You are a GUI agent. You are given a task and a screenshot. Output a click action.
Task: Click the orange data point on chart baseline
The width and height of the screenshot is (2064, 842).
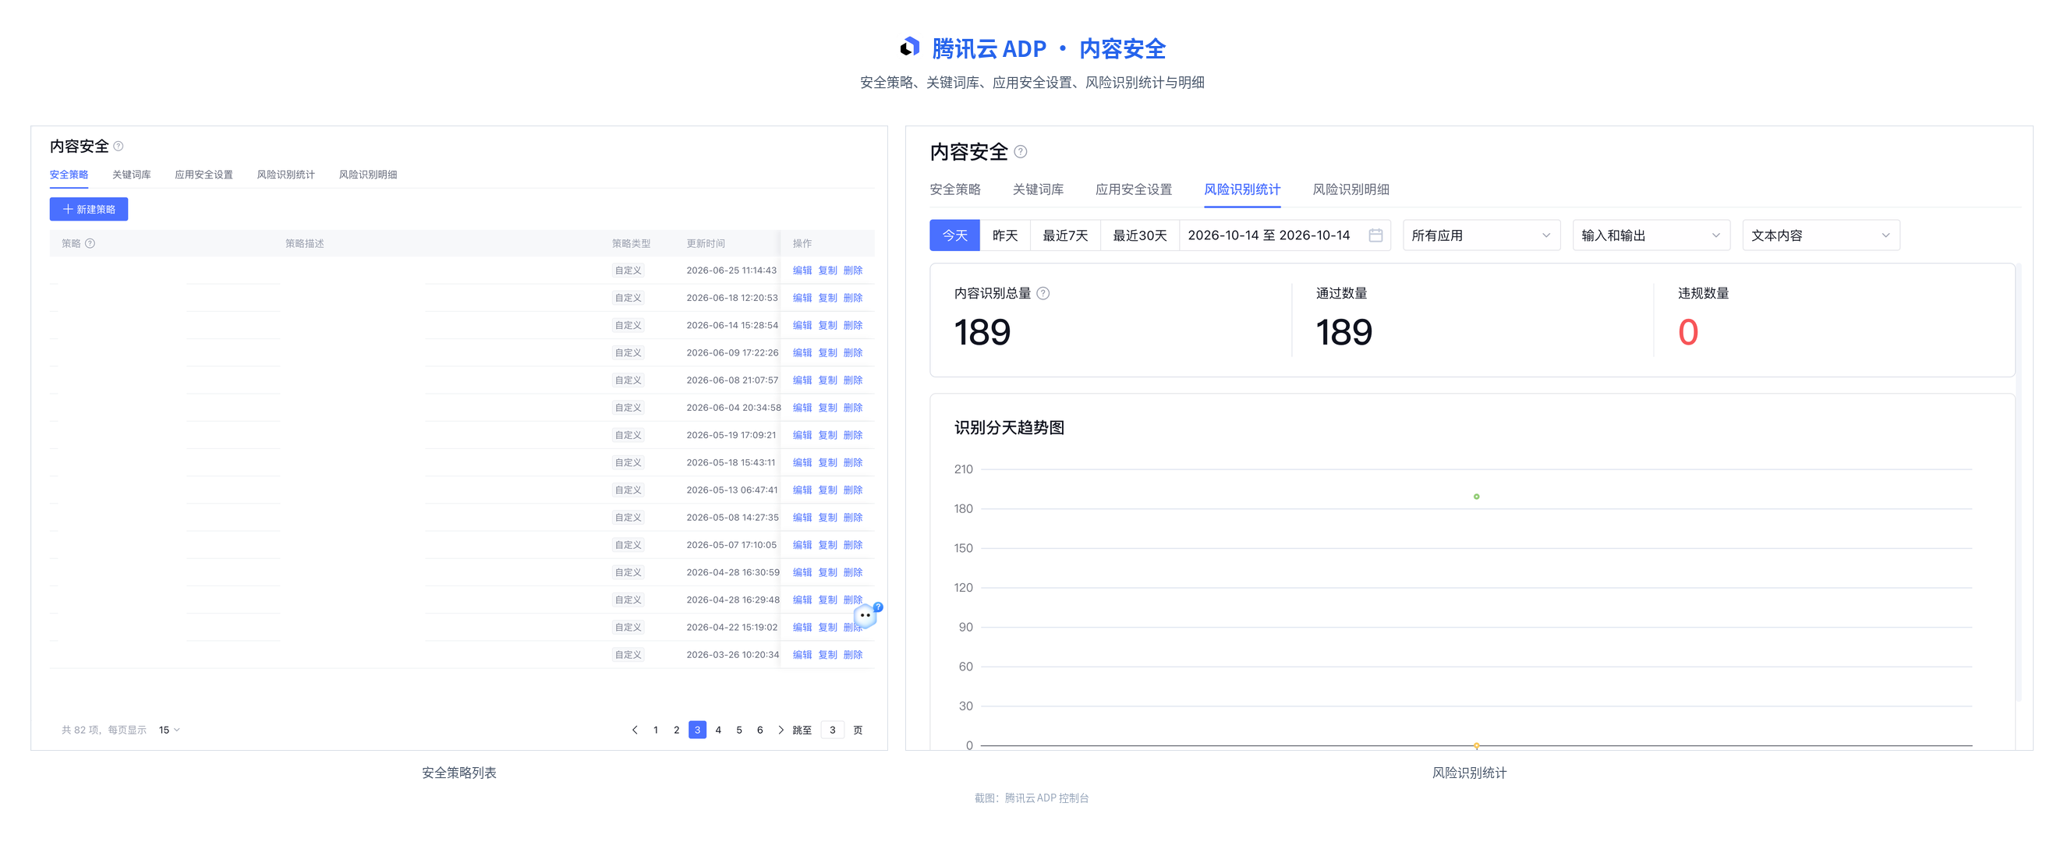(1476, 746)
